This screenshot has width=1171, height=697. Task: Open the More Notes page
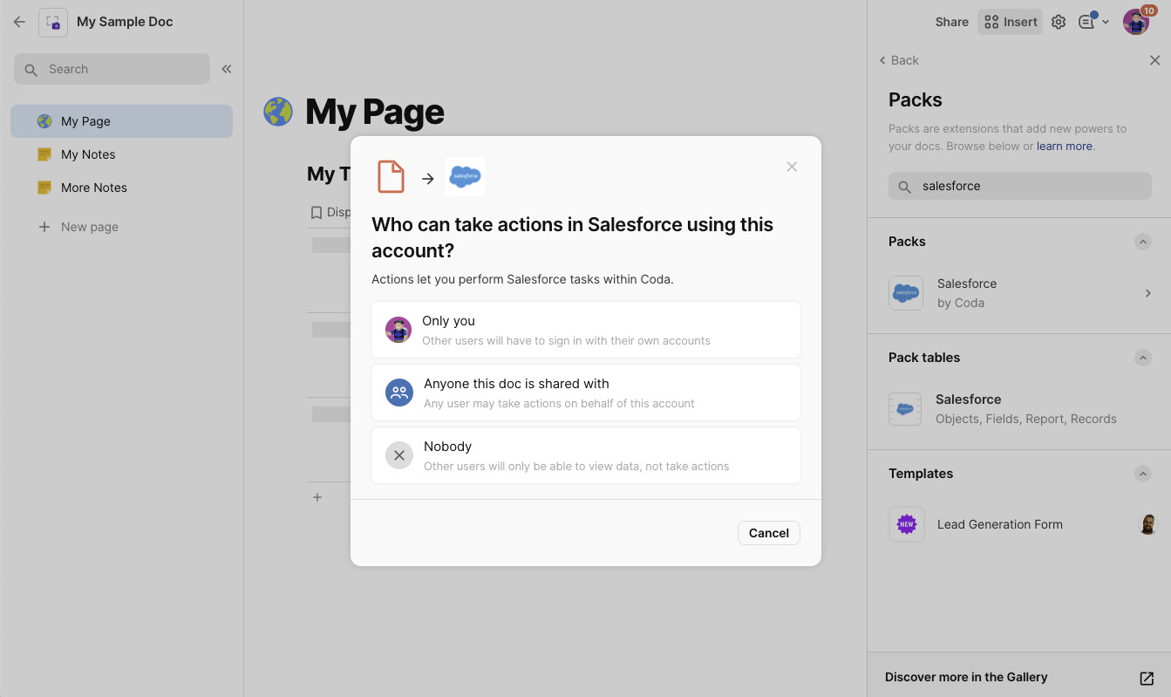tap(94, 188)
